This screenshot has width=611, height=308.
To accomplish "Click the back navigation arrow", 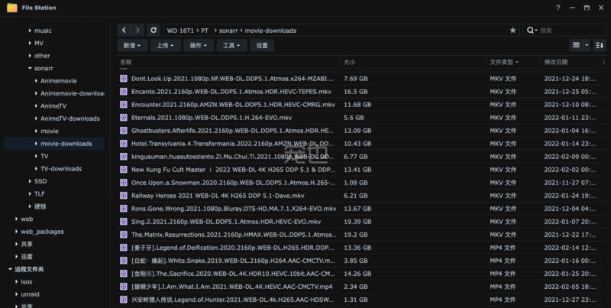I will coord(124,30).
